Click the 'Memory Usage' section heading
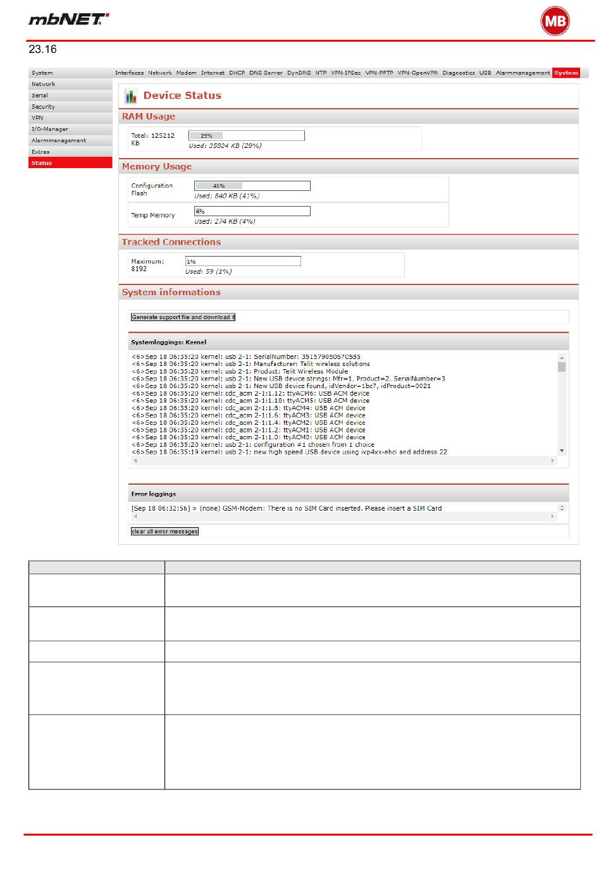Screen dimensions: 601x871 157,167
